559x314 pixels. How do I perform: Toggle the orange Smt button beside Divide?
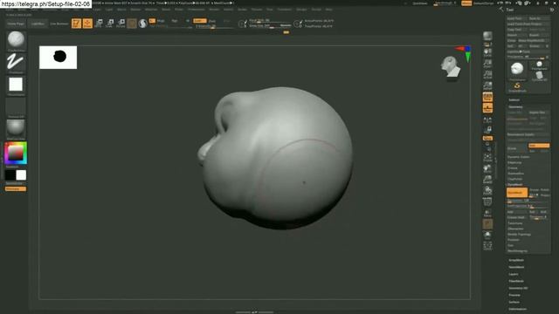pos(539,146)
